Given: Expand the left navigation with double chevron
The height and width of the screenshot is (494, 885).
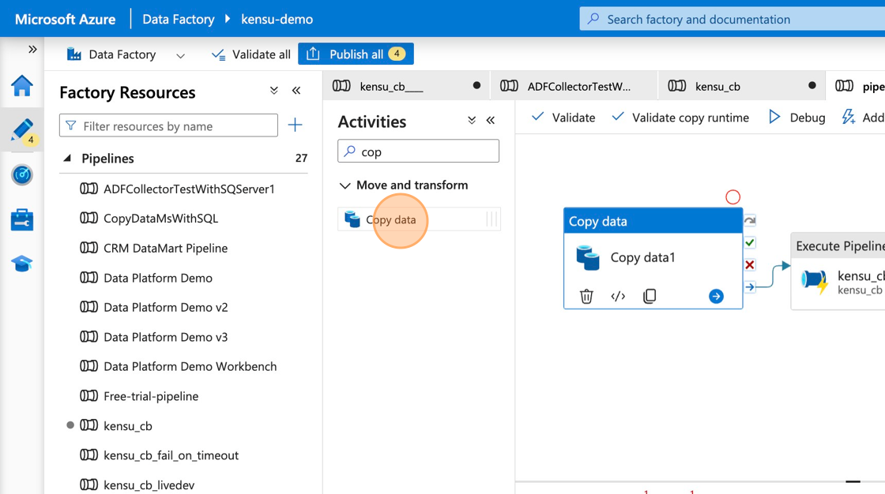Looking at the screenshot, I should point(32,50).
